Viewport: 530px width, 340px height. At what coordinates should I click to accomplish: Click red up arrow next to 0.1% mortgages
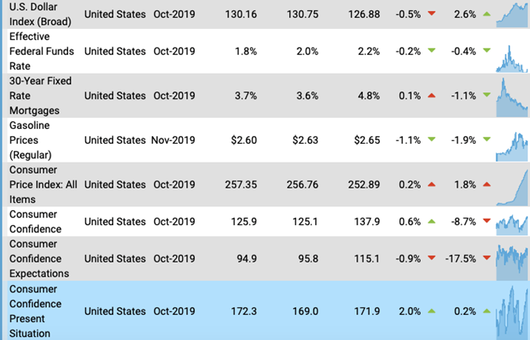point(432,95)
